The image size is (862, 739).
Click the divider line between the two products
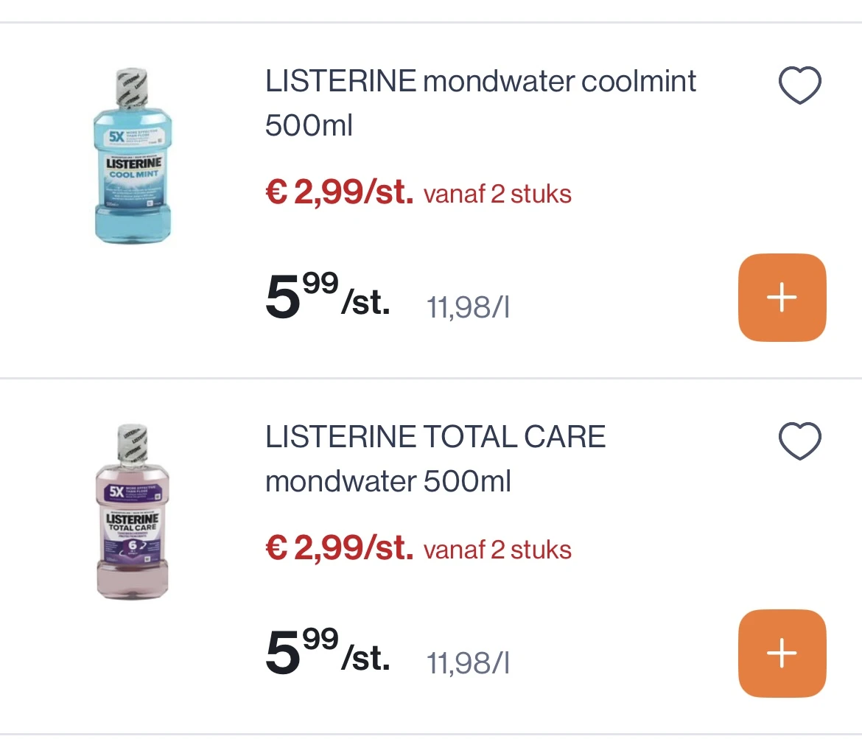click(x=431, y=378)
